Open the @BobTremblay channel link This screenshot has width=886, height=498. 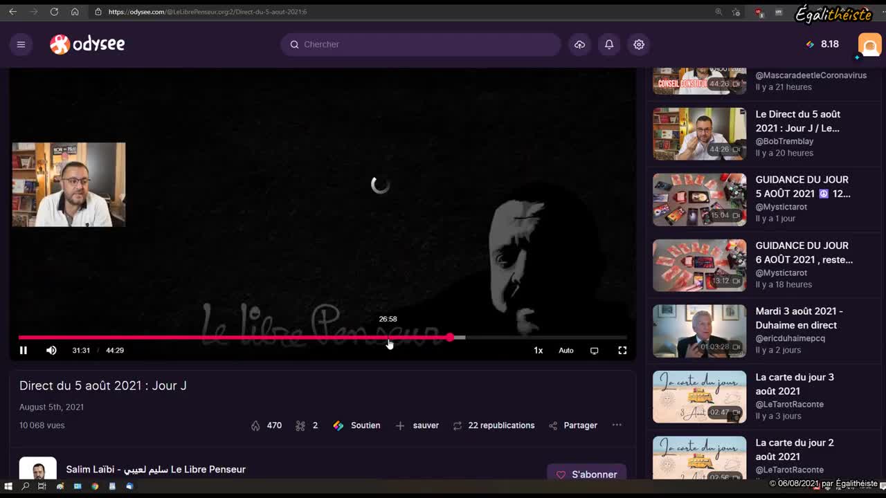pyautogui.click(x=784, y=141)
